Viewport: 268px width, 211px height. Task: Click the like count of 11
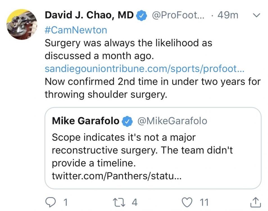pyautogui.click(x=204, y=202)
